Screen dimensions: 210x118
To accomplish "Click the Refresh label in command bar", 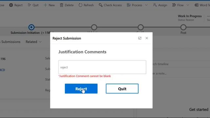I will tap(89, 5).
